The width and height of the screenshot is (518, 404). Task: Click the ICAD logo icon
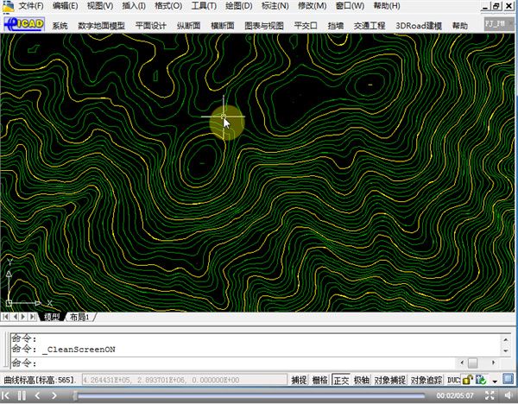(x=23, y=25)
